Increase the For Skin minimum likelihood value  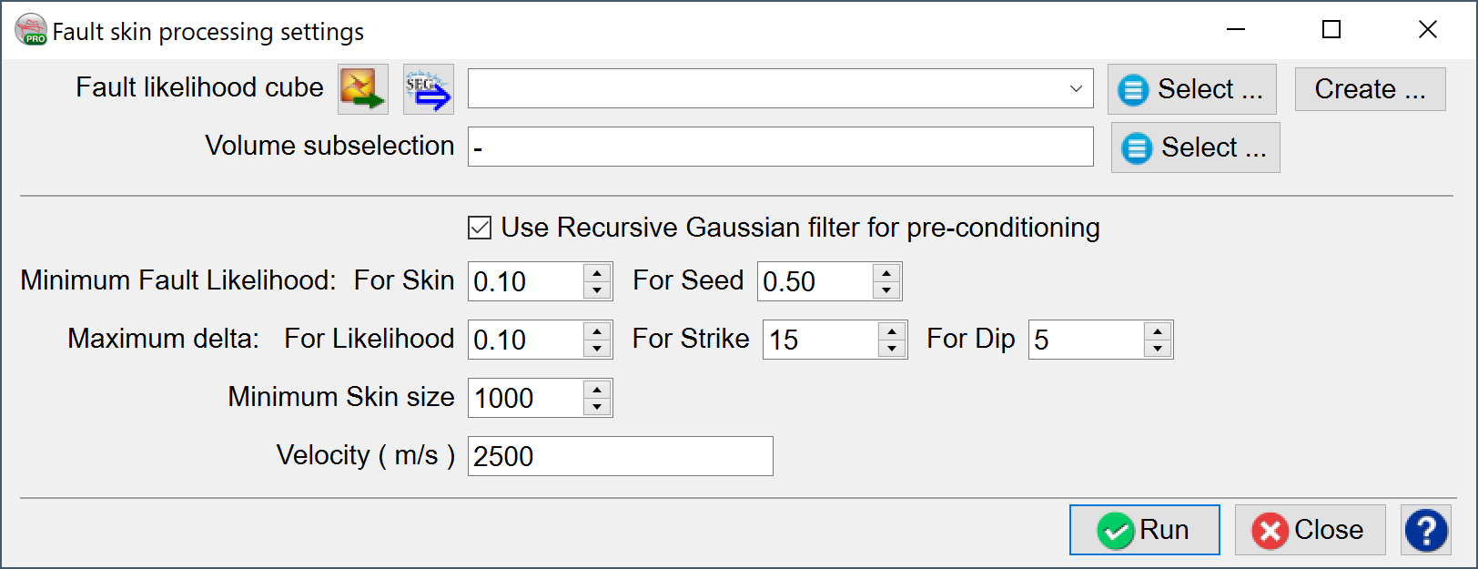click(x=597, y=273)
